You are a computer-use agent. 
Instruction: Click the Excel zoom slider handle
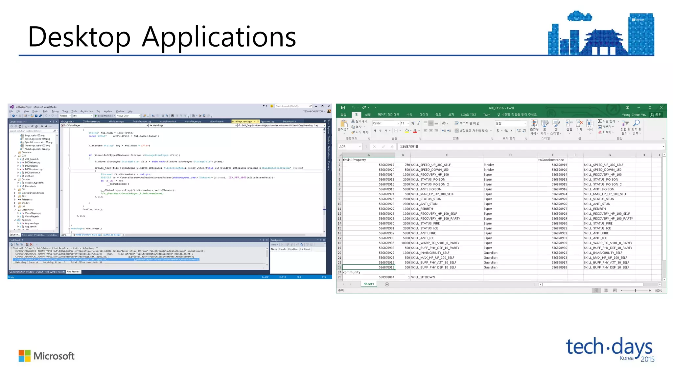point(636,290)
